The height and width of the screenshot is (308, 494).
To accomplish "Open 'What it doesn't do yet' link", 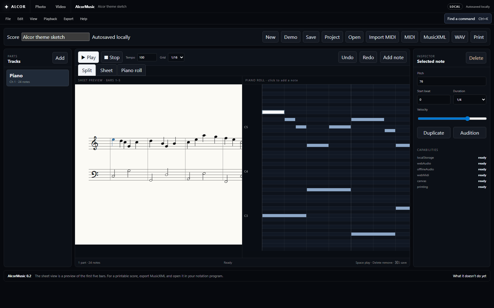I will click(x=470, y=276).
